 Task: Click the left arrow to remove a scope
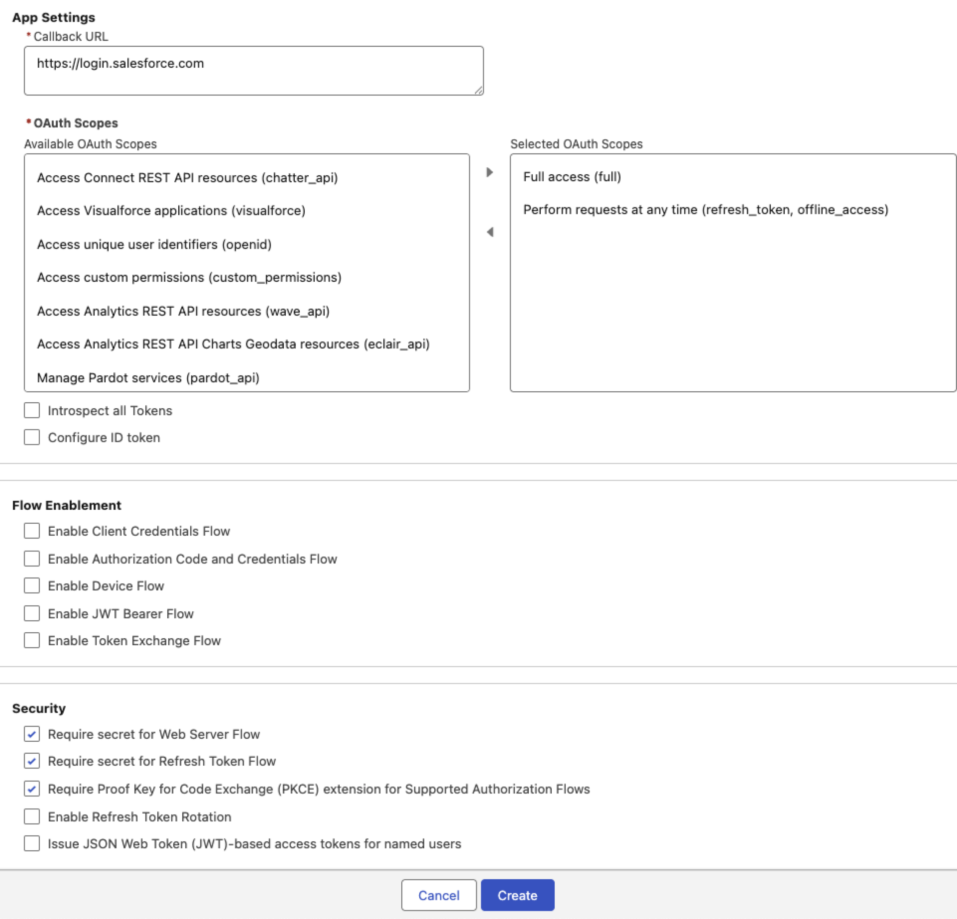click(490, 232)
